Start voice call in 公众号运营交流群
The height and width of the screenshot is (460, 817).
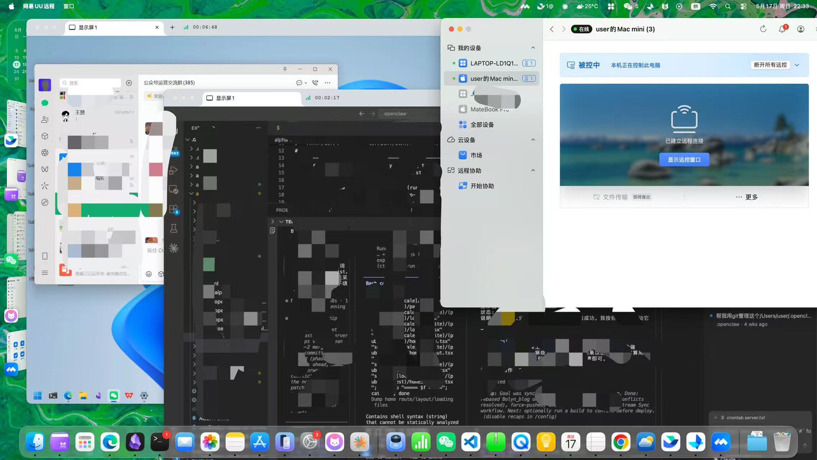(315, 83)
